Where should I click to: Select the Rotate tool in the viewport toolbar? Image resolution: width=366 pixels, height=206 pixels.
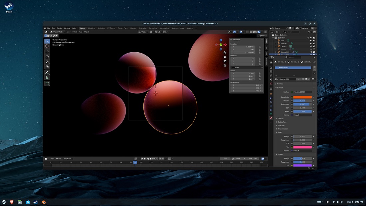[47, 57]
